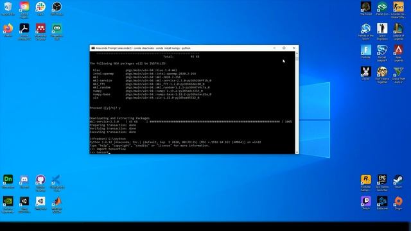411x231 pixels.
Task: Click the Anaconda Prompt window title text
Action: (x=143, y=48)
